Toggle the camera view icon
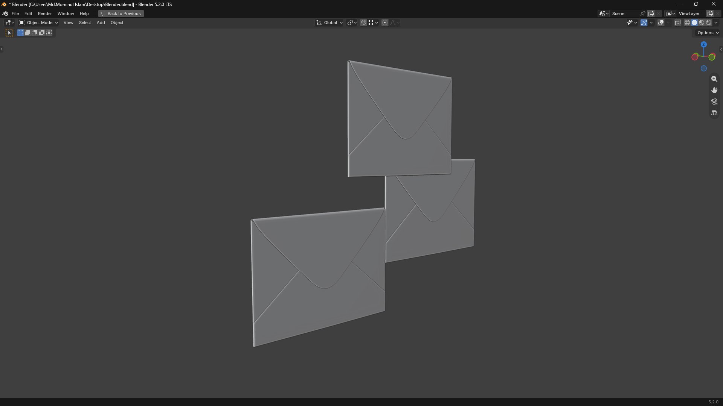 pyautogui.click(x=714, y=101)
